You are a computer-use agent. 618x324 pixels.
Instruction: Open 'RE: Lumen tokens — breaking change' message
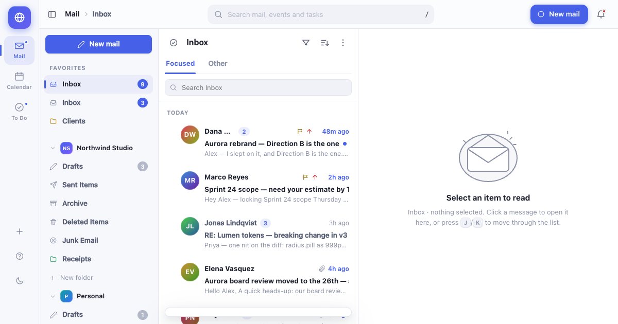276,236
